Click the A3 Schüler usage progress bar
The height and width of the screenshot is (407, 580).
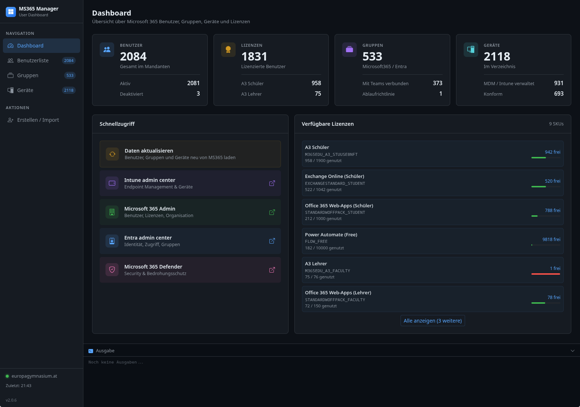click(546, 158)
